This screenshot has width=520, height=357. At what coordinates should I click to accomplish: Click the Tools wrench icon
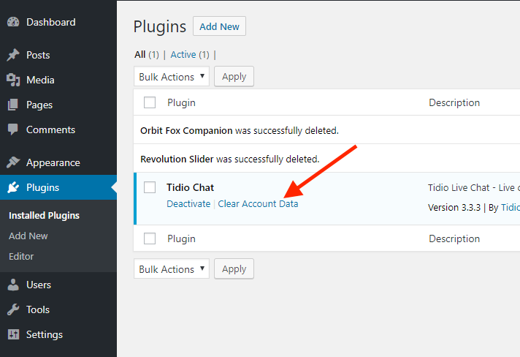coord(13,309)
